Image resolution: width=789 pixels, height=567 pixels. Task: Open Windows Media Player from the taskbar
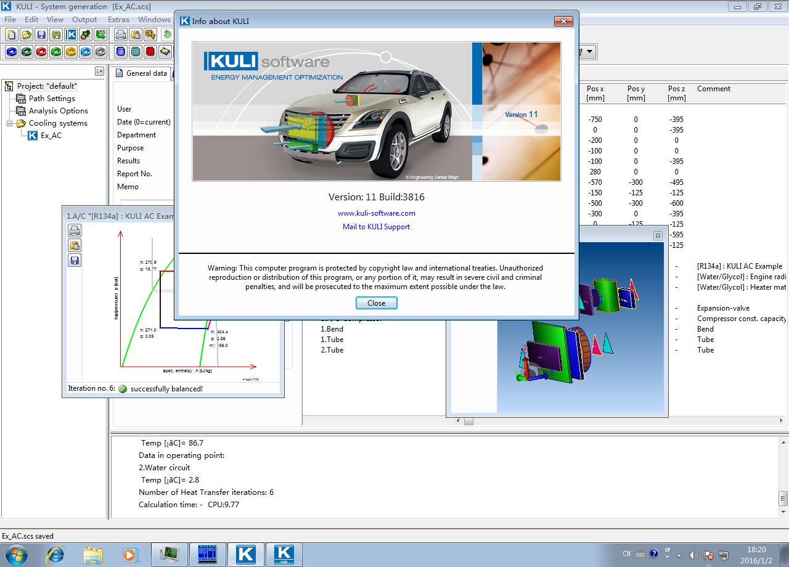[130, 554]
